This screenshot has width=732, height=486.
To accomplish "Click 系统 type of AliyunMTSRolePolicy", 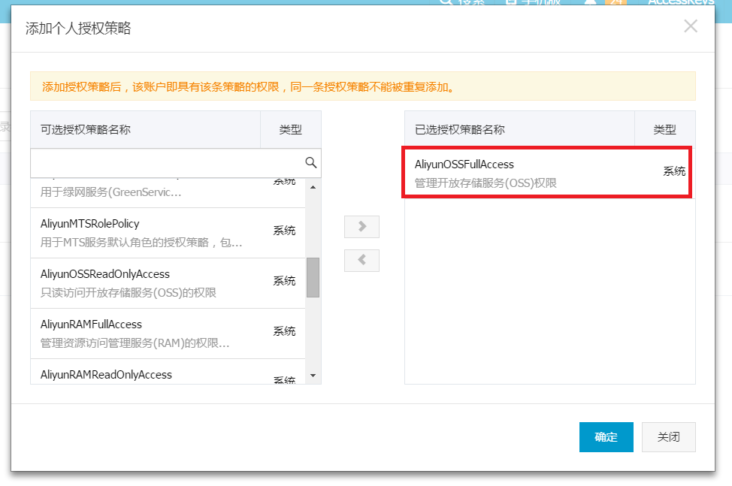I will 284,231.
